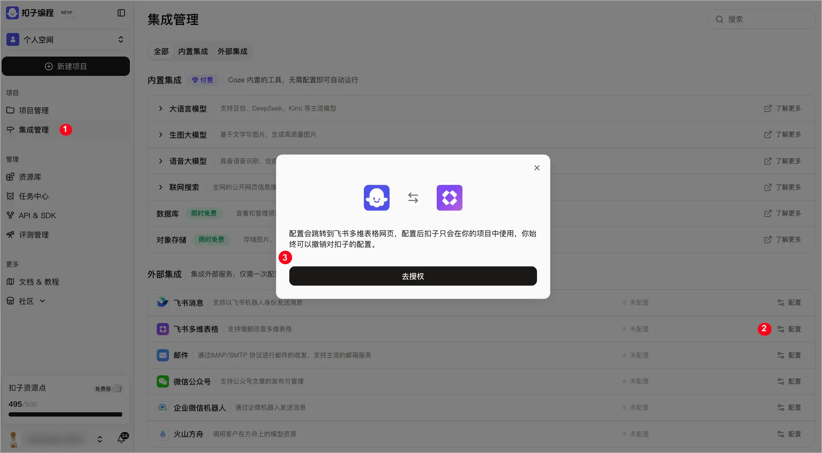Viewport: 822px width, 453px height.
Task: Expand the 大语言模型 row
Action: point(160,109)
